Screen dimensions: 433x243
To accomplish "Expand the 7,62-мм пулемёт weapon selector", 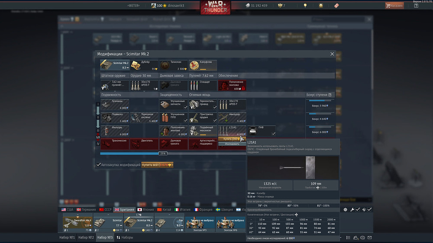I will pyautogui.click(x=115, y=85).
